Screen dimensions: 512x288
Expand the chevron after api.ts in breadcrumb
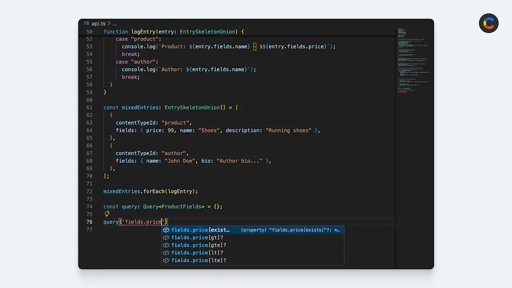click(x=108, y=23)
